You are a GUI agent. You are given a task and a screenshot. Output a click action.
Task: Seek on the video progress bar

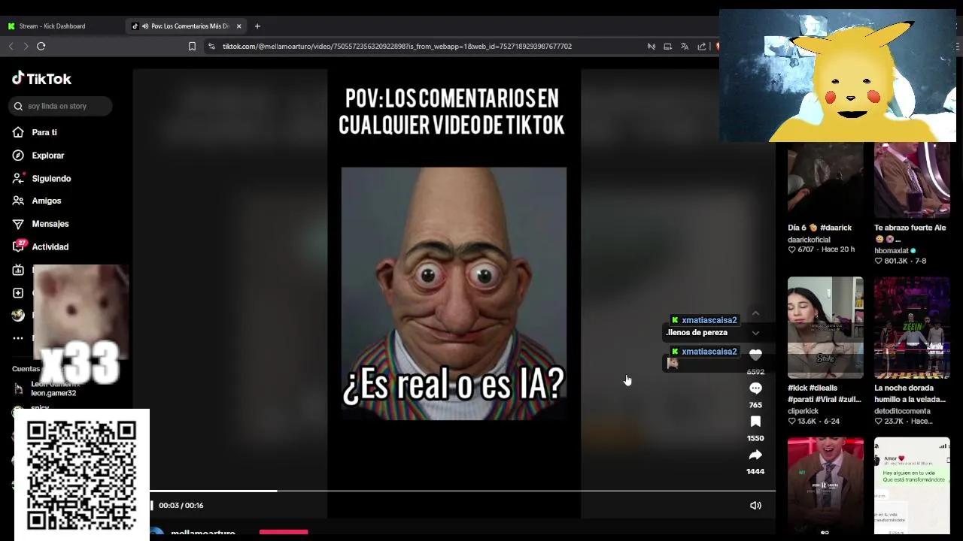[x=463, y=491]
